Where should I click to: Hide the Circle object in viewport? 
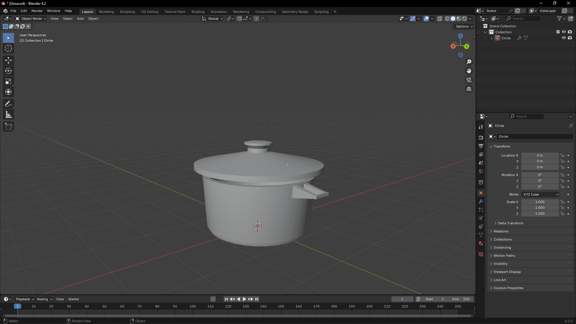tap(563, 38)
